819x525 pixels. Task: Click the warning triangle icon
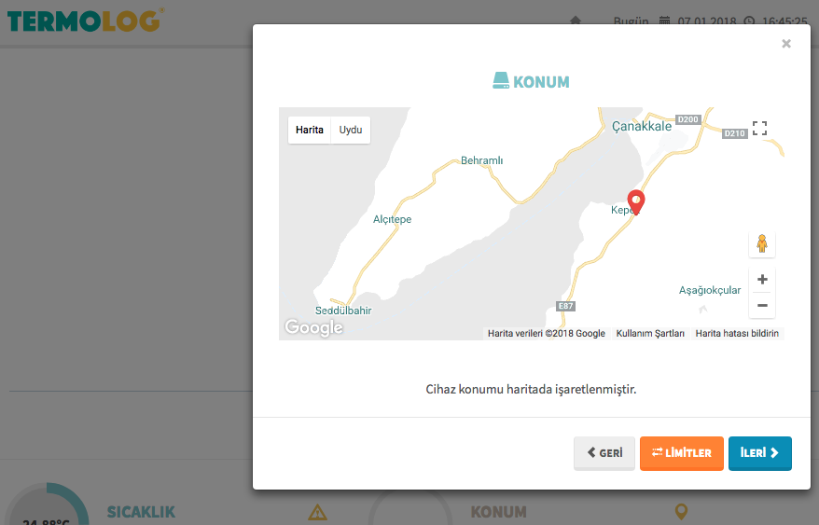[x=317, y=511]
